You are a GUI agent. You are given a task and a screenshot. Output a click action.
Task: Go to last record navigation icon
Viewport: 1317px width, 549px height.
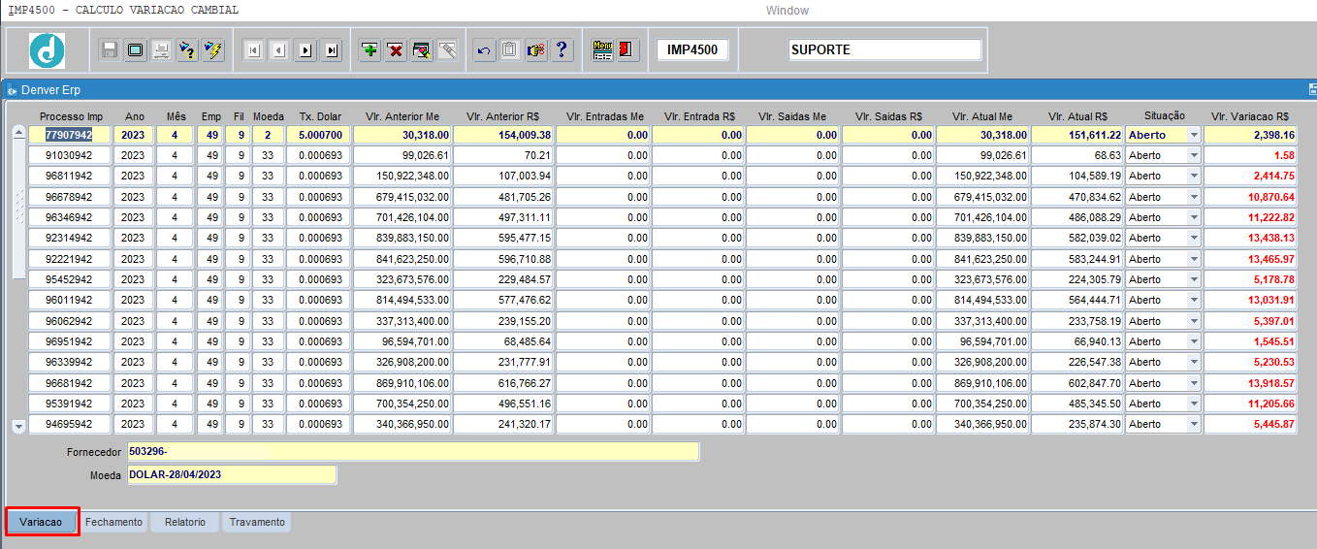coord(332,50)
